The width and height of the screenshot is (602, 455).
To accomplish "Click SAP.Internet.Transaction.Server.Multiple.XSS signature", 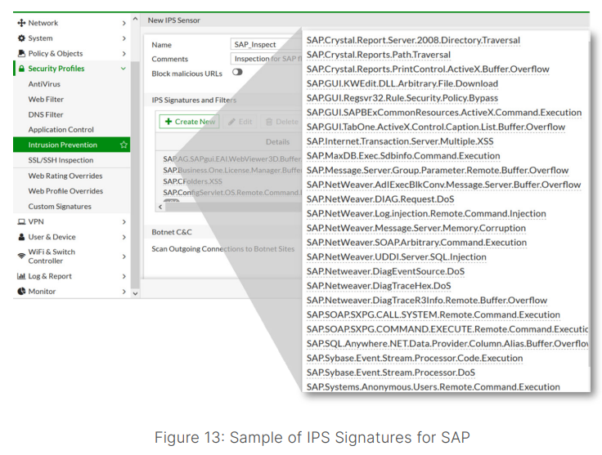I will 400,141.
